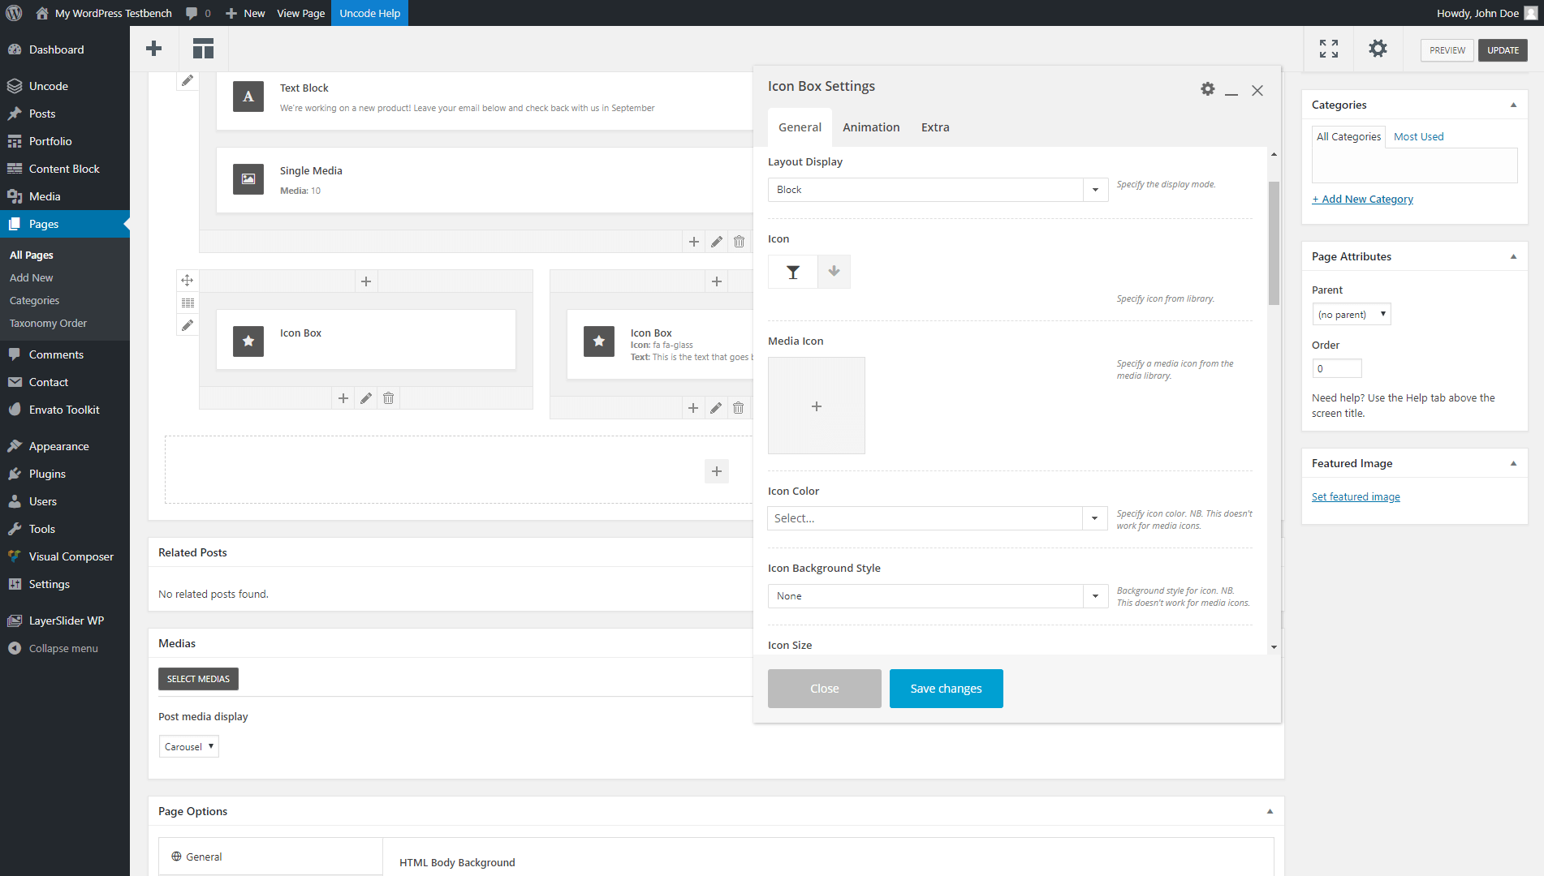The image size is (1544, 876).
Task: Switch to the Animation tab
Action: click(x=871, y=127)
